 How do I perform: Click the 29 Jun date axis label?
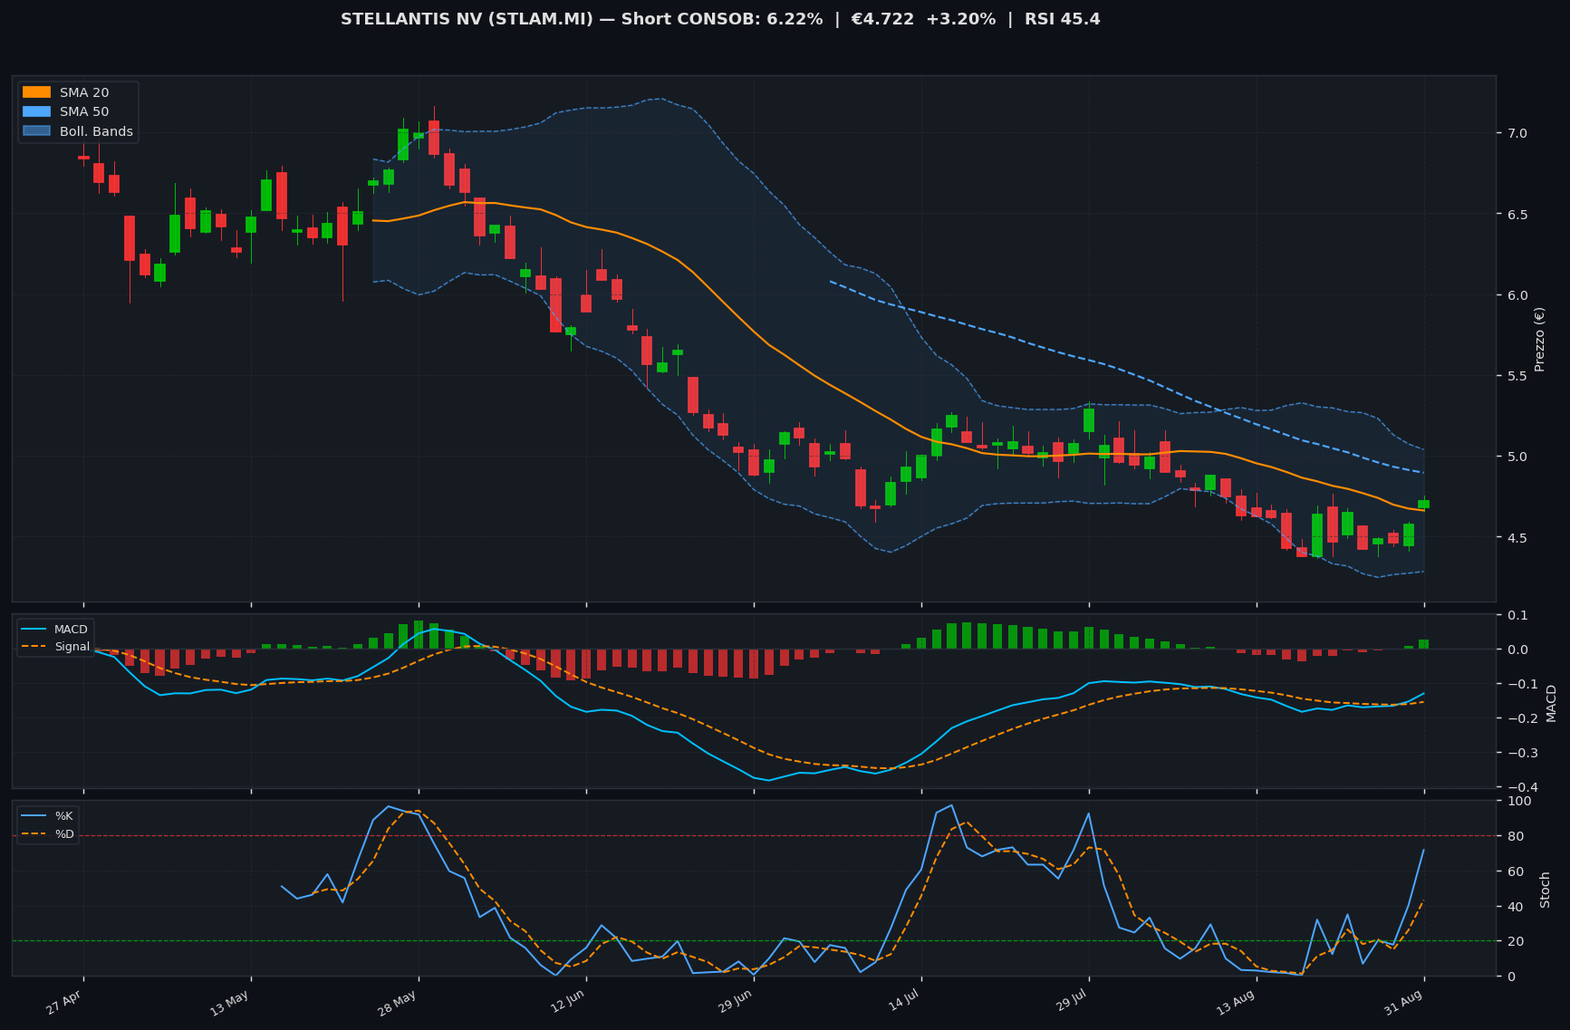pyautogui.click(x=735, y=1004)
